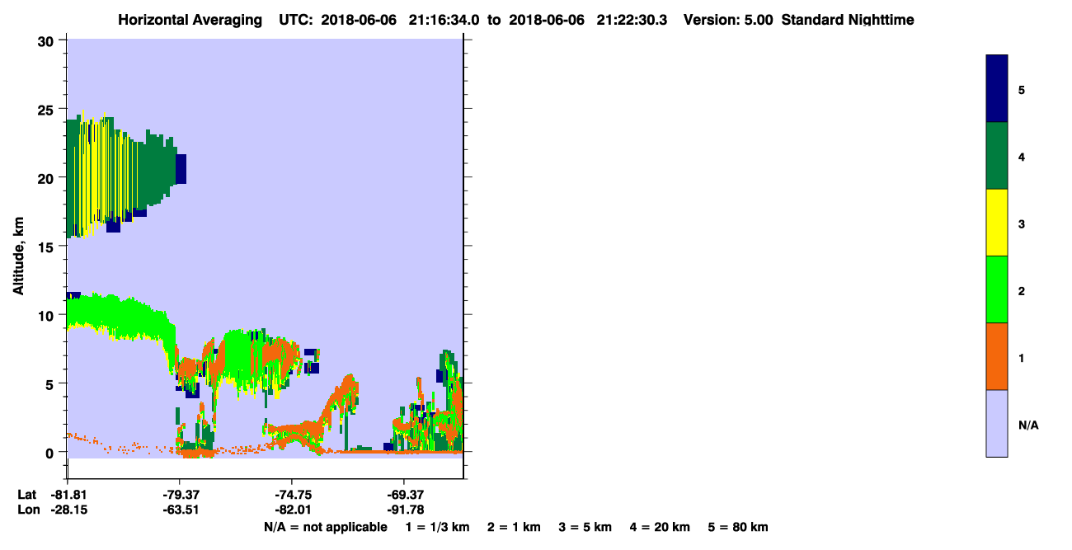Click latitude value -81.81

[68, 495]
